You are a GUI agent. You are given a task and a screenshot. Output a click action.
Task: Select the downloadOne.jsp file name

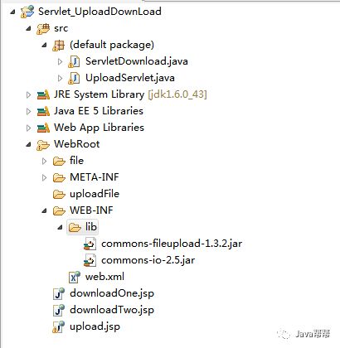pyautogui.click(x=112, y=293)
